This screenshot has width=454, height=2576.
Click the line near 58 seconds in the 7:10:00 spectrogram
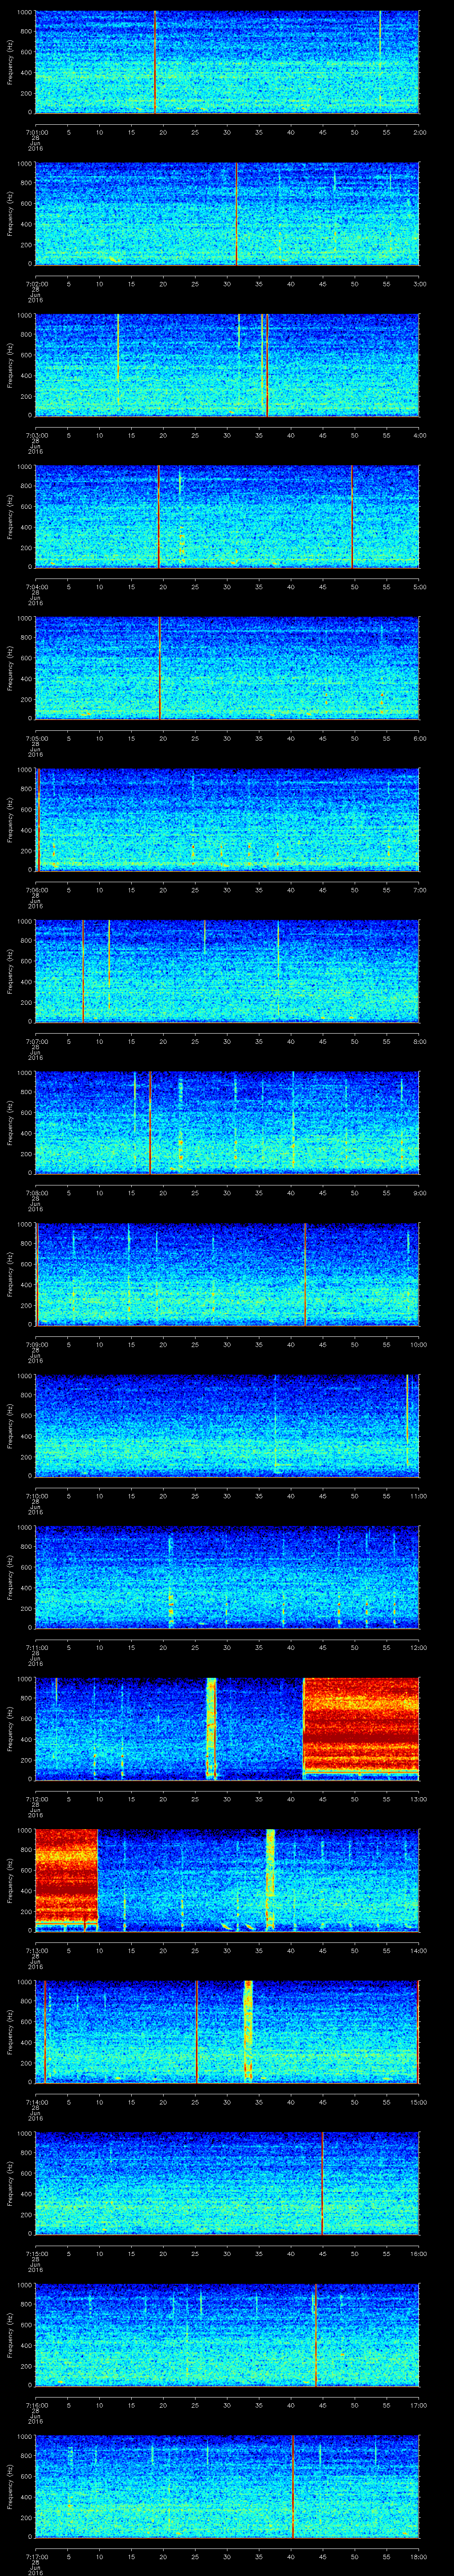tap(407, 1420)
